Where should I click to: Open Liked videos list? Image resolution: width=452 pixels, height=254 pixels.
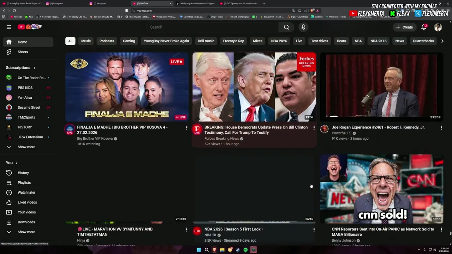tap(28, 202)
